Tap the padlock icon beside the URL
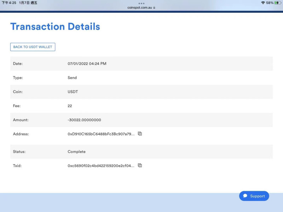Viewport: 283px width, 212px height. pyautogui.click(x=154, y=7)
